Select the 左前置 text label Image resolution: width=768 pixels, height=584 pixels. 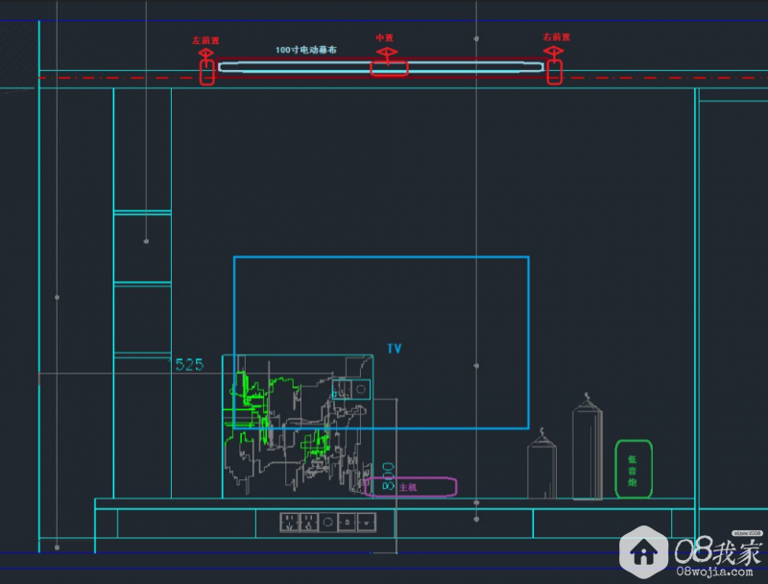206,40
